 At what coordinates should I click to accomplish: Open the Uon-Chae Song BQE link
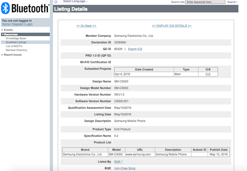point(125,168)
